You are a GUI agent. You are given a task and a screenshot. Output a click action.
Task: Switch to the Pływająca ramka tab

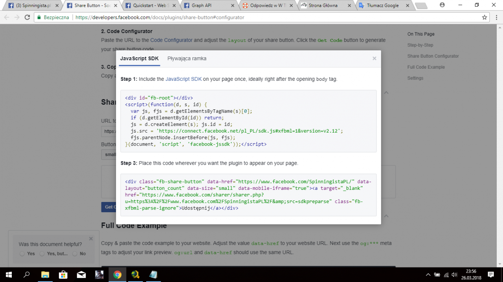click(187, 58)
